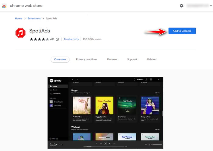The image size is (213, 151).
Task: Expand the Spotify profile dropdown arrow
Action: (x=159, y=79)
